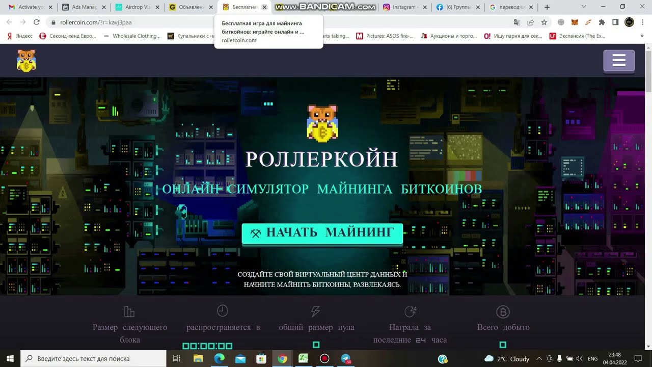Click the block size bar-chart icon
Viewport: 652px width, 367px height.
point(129,311)
